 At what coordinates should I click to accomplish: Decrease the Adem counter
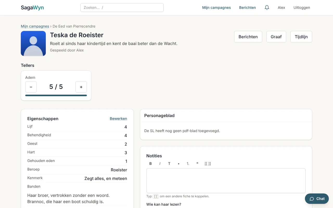[31, 87]
